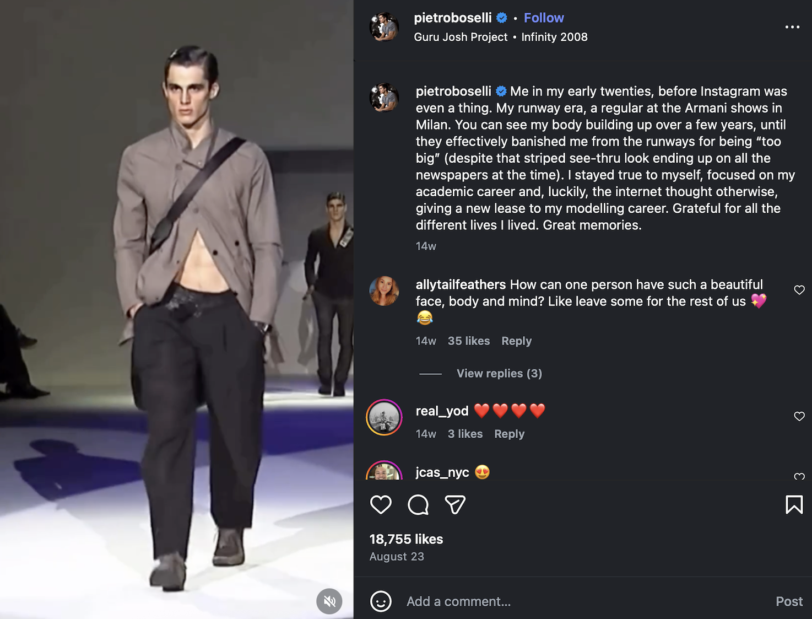
Task: Reply to allytailfeathers' comment
Action: tap(516, 341)
